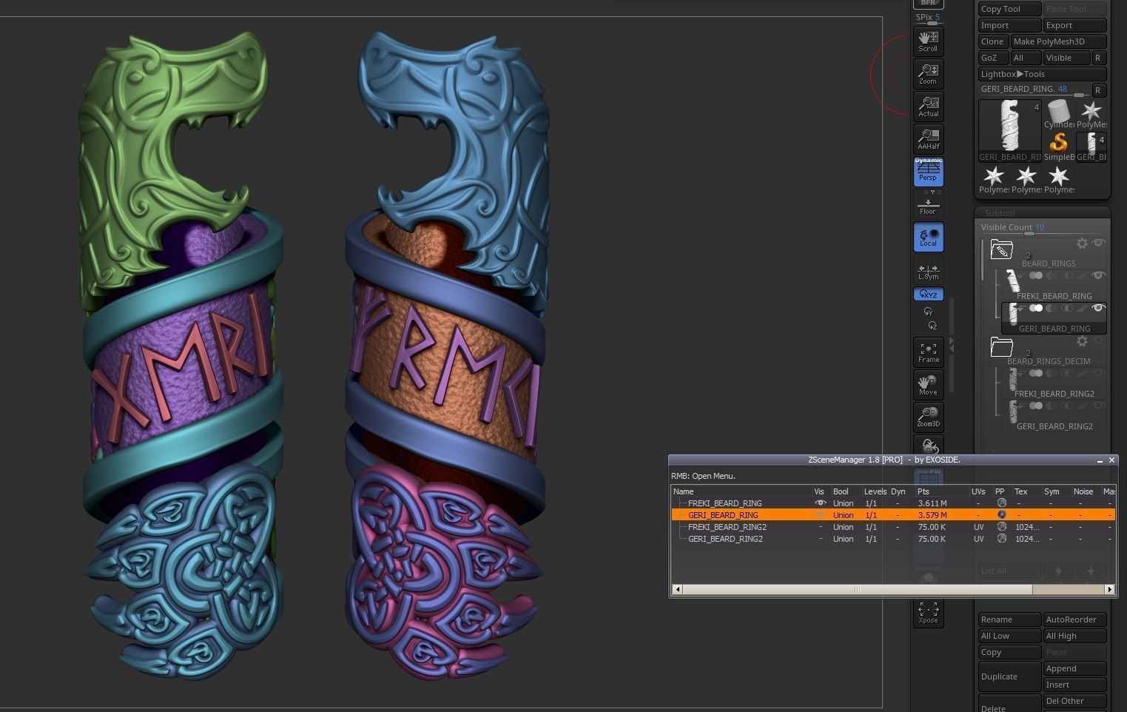Select the FREKI_BEARD_RING subtool

click(1054, 286)
